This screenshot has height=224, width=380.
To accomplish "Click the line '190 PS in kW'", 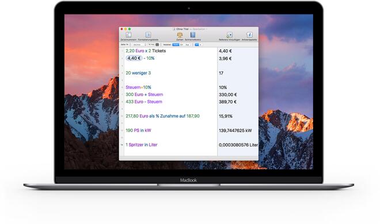I will pyautogui.click(x=138, y=130).
